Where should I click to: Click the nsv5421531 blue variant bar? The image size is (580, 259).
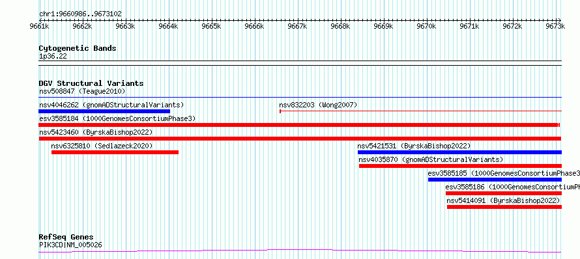(x=459, y=152)
